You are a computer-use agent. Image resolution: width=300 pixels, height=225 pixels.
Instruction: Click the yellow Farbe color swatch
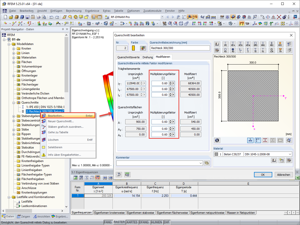(x=133, y=48)
